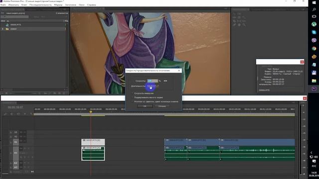
Task: Select the Razor tool
Action: [234, 21]
